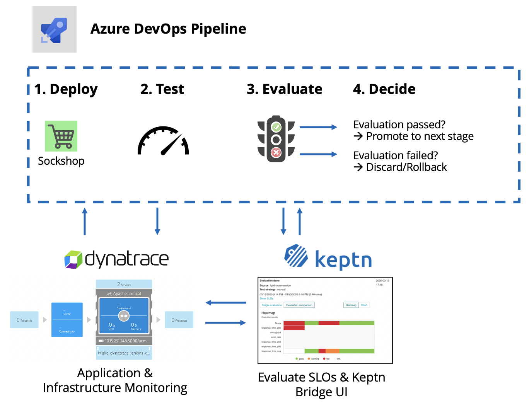Image resolution: width=529 pixels, height=409 pixels.
Task: Click the Suspension label in Tomcat tile
Action: 124,308
